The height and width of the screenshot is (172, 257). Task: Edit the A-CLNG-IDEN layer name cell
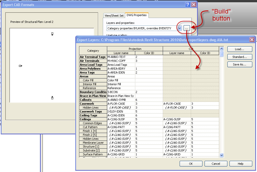(121, 115)
